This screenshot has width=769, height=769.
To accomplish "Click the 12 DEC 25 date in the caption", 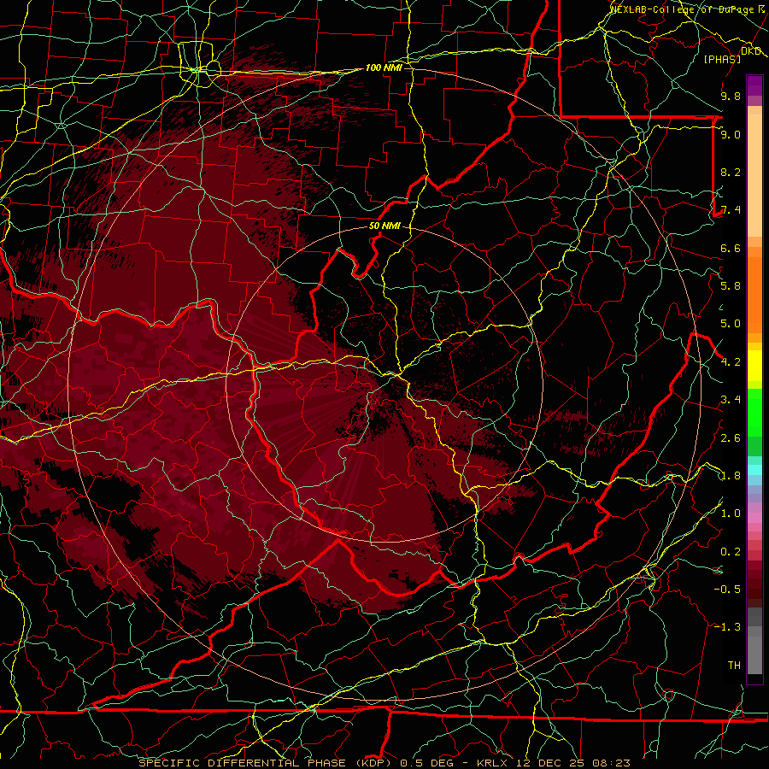I will (x=552, y=763).
